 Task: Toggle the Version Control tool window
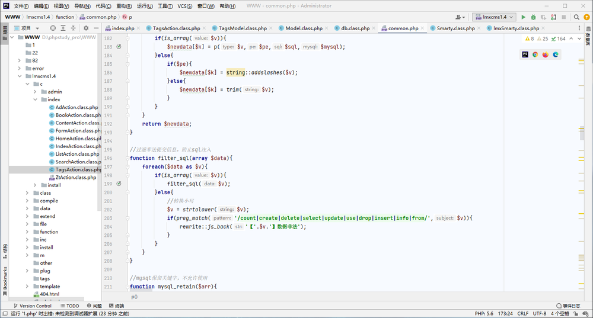point(33,306)
